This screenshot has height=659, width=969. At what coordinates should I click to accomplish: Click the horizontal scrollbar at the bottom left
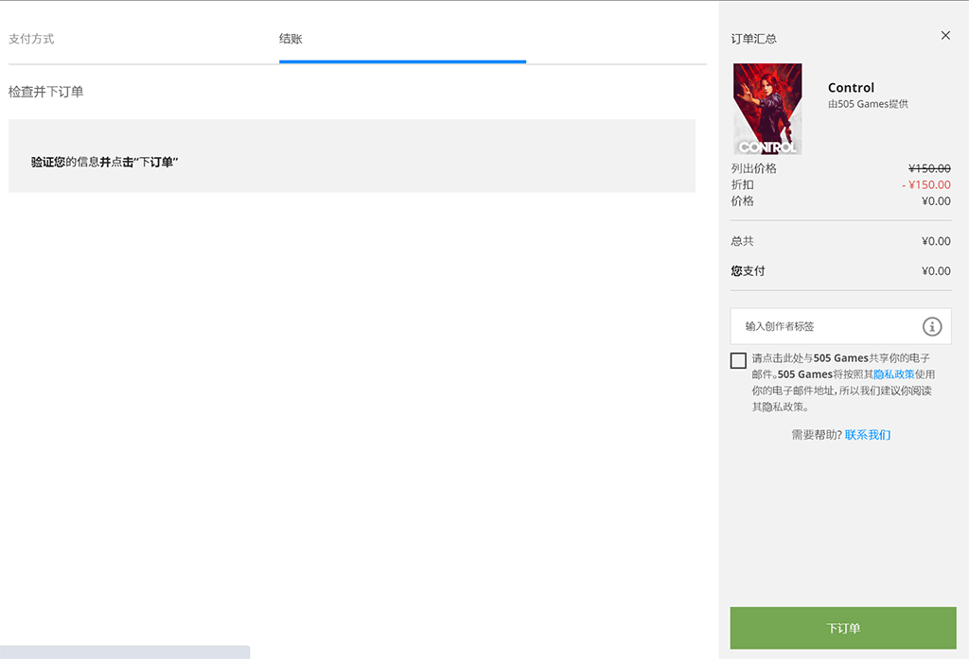[x=124, y=652]
